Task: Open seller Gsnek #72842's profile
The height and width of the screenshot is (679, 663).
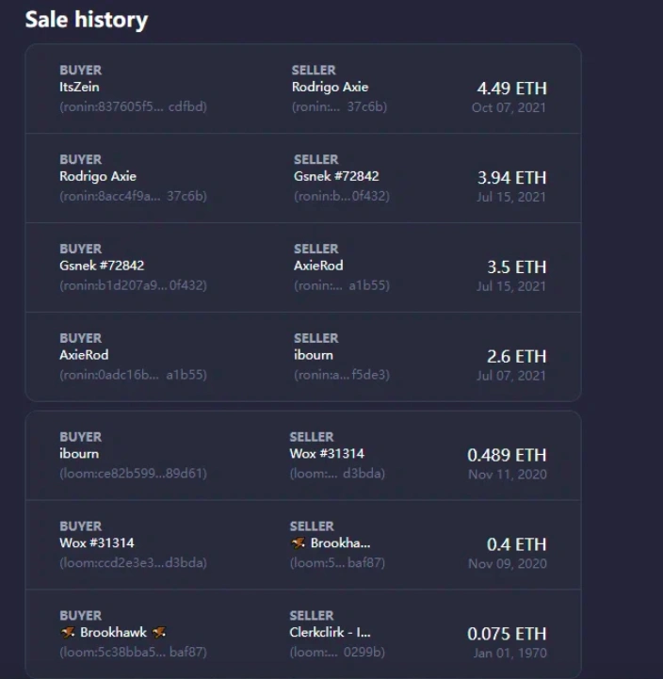Action: (x=336, y=176)
